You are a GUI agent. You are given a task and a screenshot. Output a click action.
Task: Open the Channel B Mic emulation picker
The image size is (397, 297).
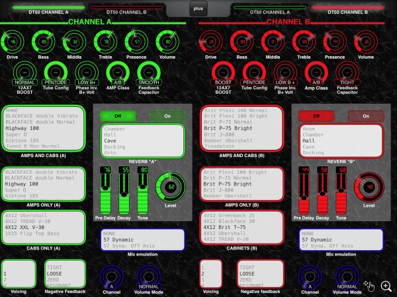click(x=341, y=240)
